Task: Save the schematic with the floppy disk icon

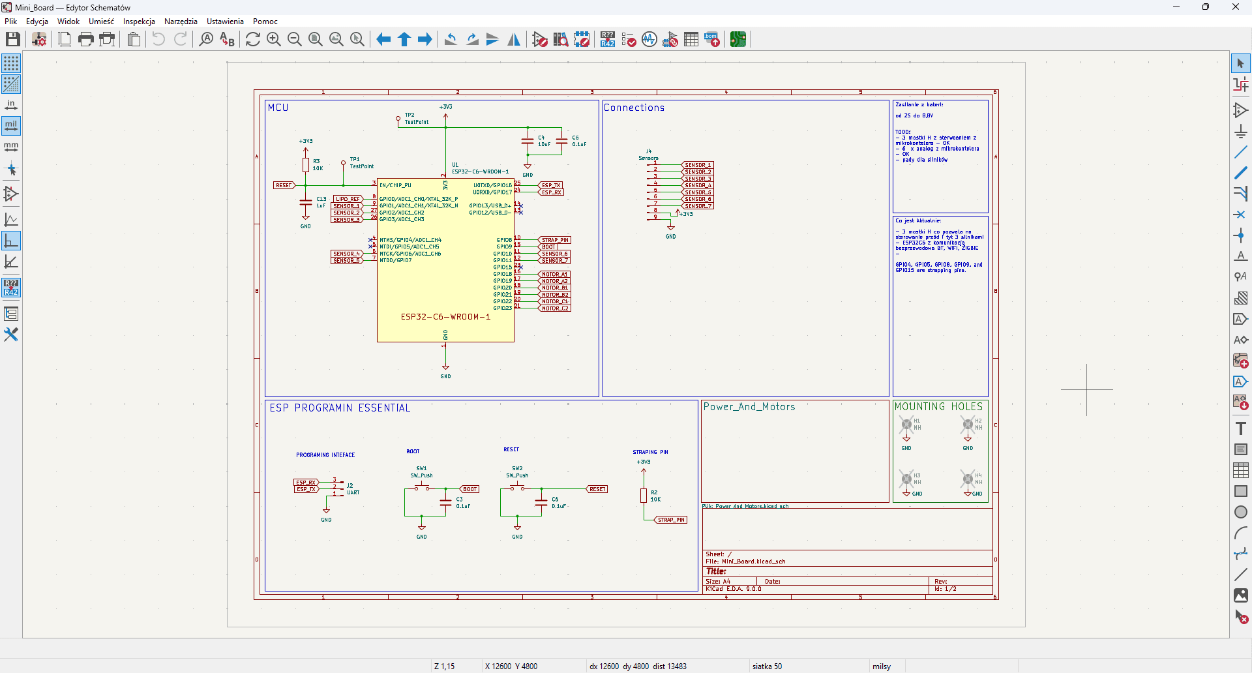Action: pos(12,40)
